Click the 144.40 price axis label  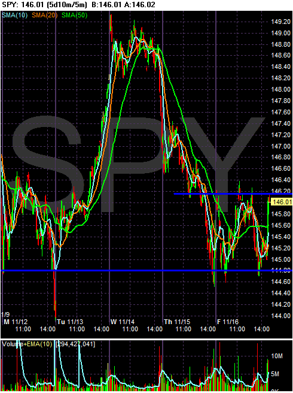click(x=280, y=293)
